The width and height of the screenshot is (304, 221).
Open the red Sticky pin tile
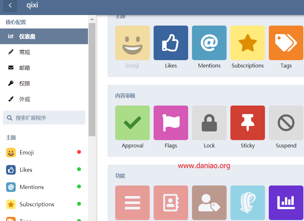[247, 123]
